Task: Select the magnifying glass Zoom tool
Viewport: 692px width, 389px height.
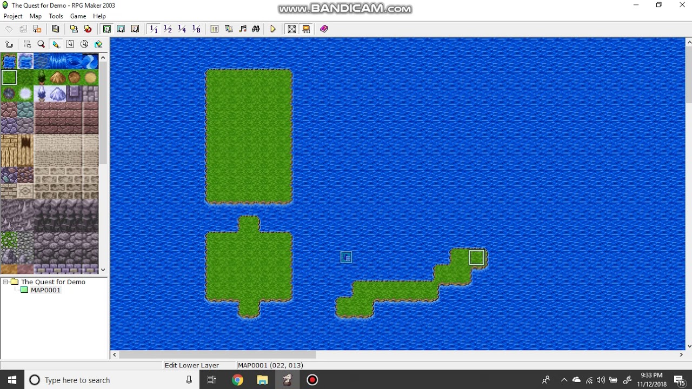Action: (41, 44)
